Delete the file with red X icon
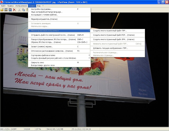 coord(14,10)
